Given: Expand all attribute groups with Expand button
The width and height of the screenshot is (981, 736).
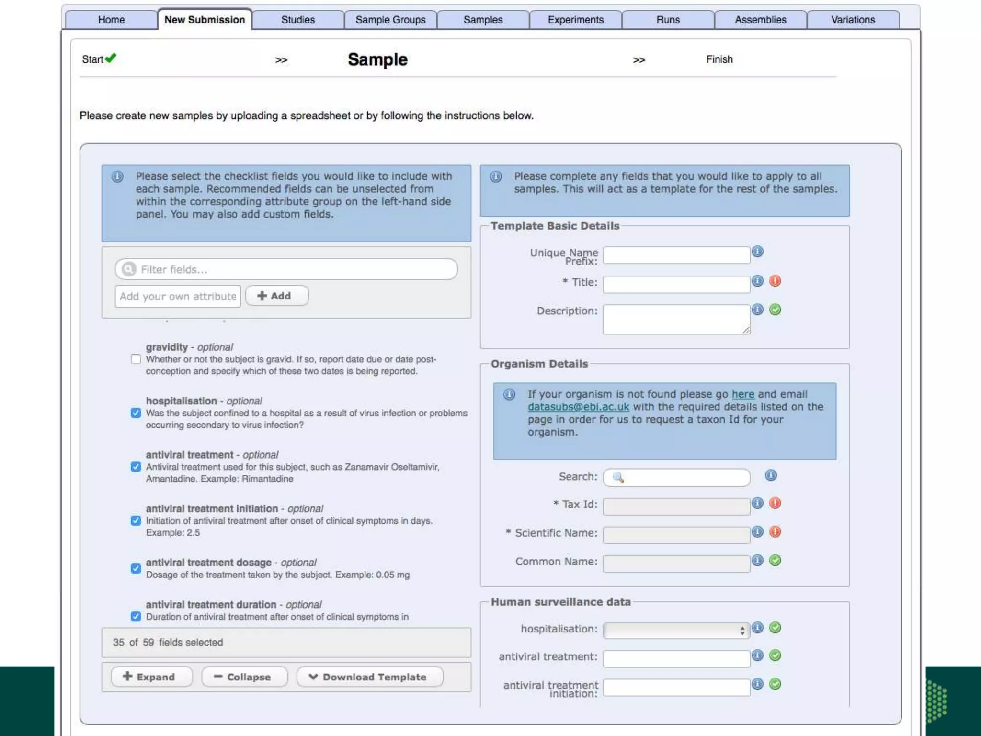Looking at the screenshot, I should click(x=151, y=677).
